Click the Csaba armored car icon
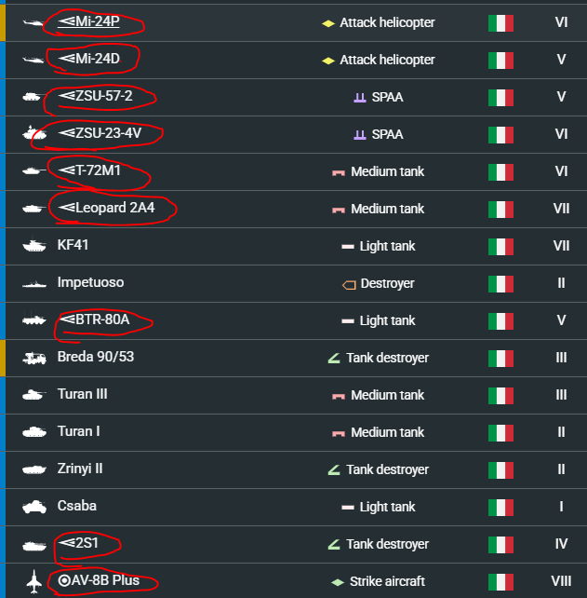Viewport: 587px width, 598px height. 33,507
